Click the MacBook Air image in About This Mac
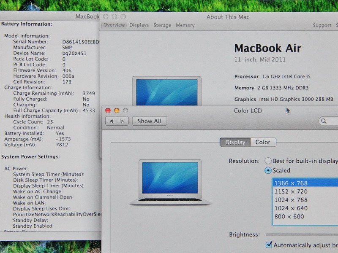The height and width of the screenshot is (253, 338). [x=167, y=91]
